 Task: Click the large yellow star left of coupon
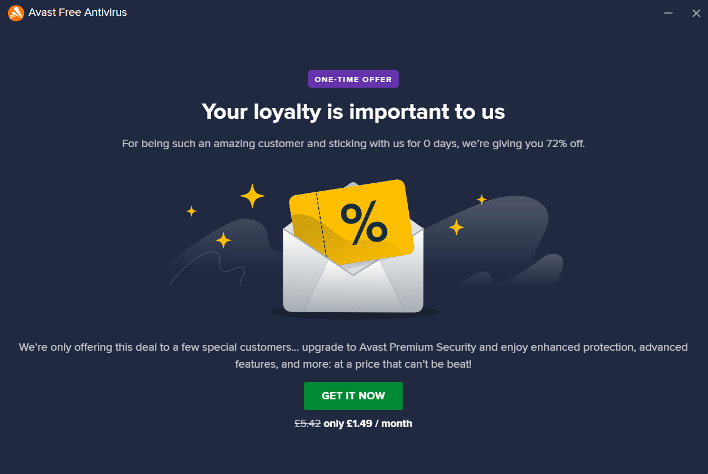(252, 196)
